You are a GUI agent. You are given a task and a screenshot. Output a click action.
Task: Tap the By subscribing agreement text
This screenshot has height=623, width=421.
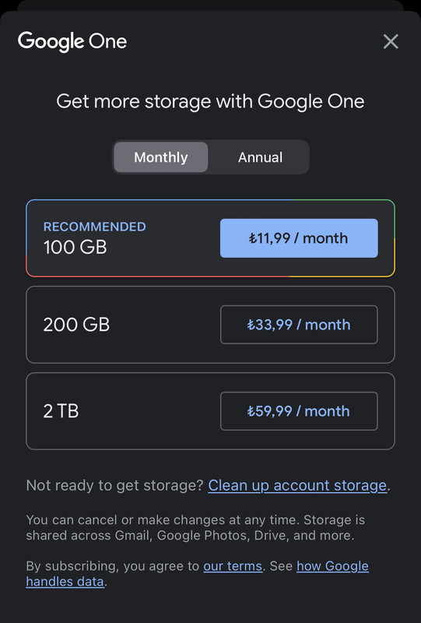(x=112, y=566)
